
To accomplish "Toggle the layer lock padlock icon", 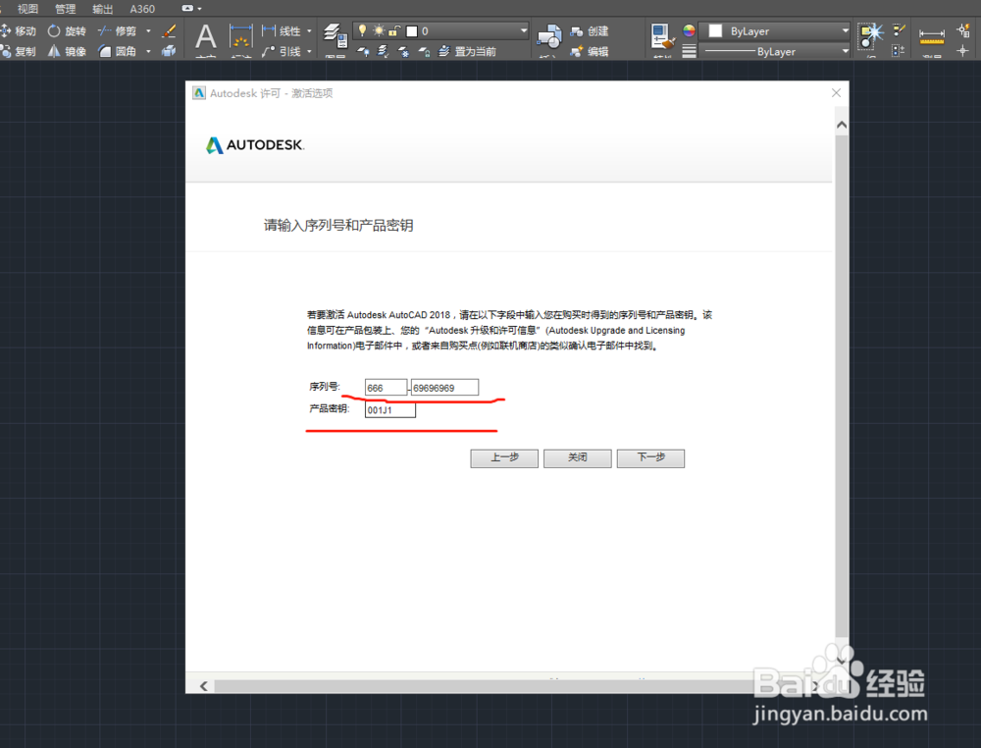I will click(394, 30).
